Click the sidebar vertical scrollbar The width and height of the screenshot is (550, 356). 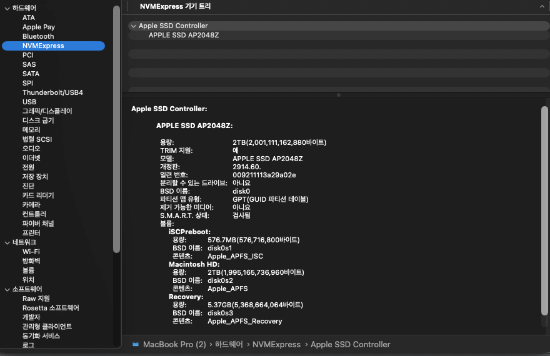tap(116, 129)
